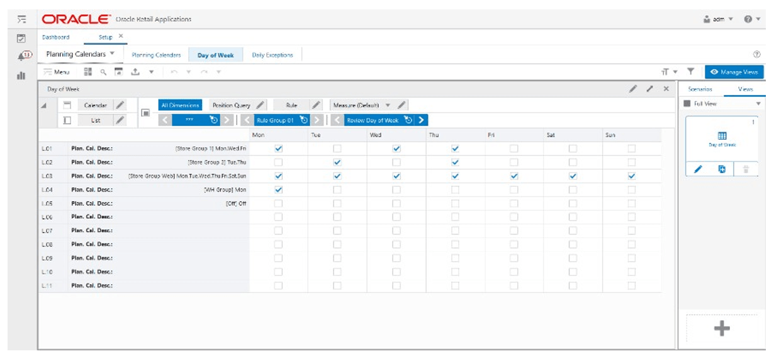
Task: Add a new view with plus icon
Action: 722,328
